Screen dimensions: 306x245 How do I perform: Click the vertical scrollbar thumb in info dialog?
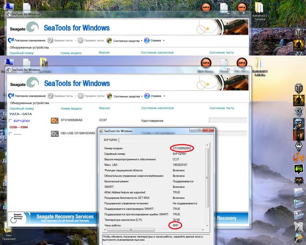point(207,177)
